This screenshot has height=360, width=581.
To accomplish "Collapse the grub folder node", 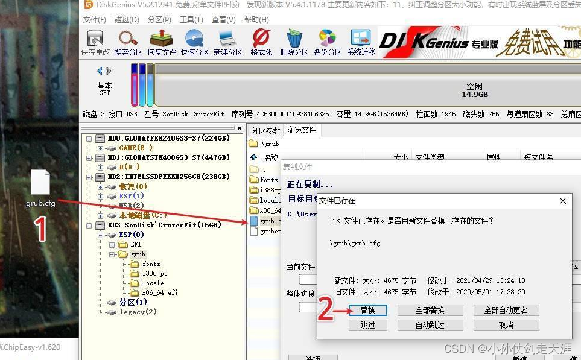I will coord(112,254).
